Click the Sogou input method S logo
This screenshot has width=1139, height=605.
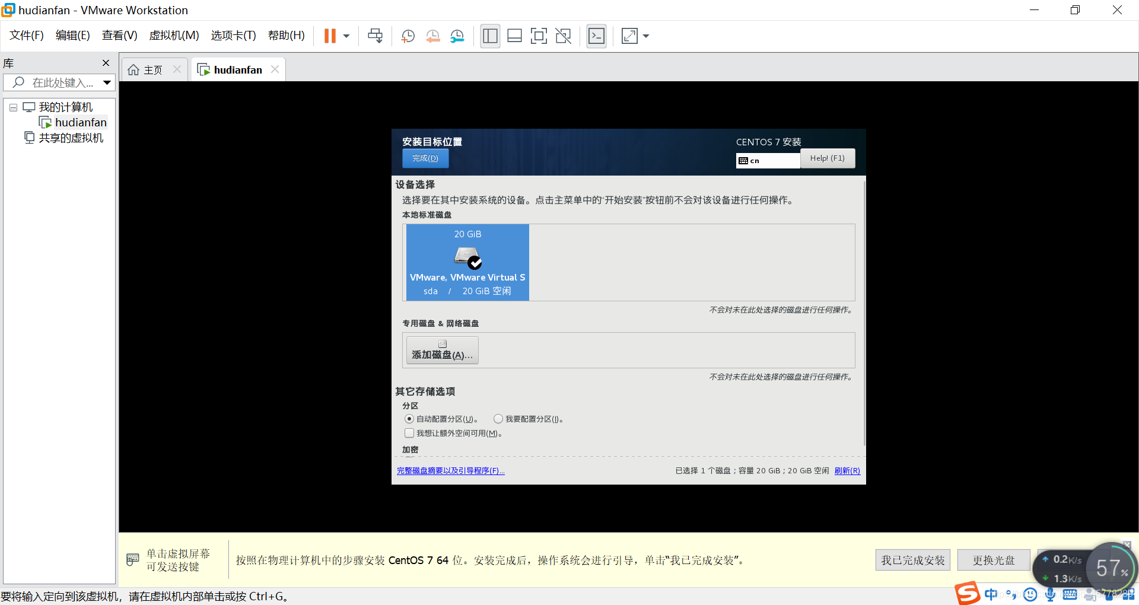click(967, 593)
